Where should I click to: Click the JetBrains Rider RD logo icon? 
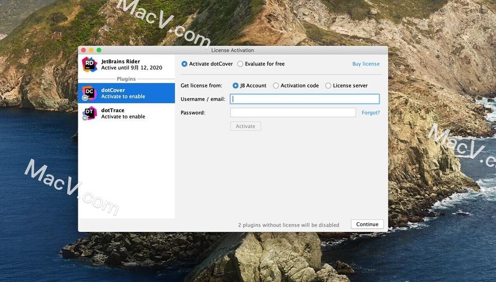pos(89,64)
